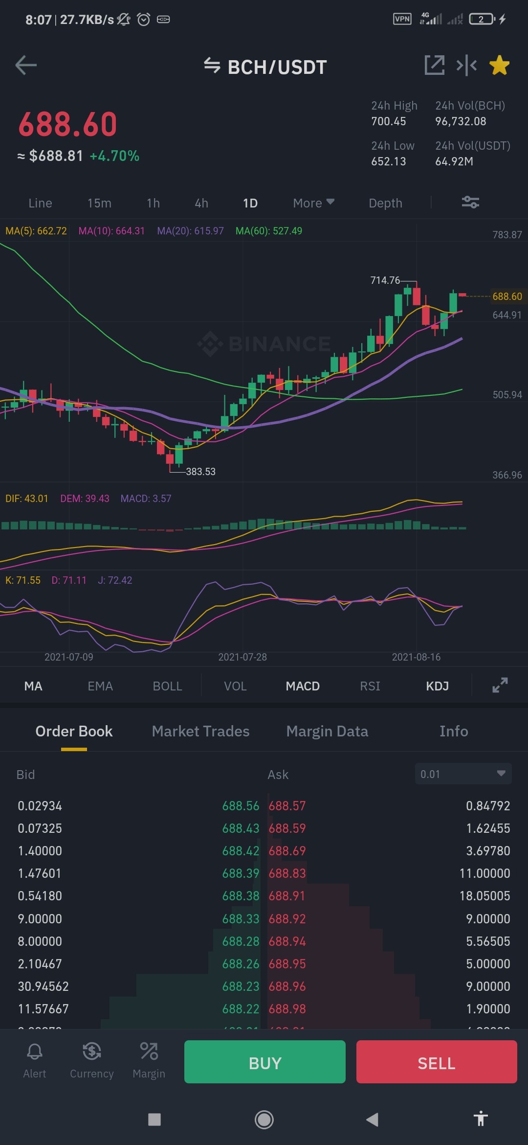
Task: Select the Line chart interval
Action: [x=40, y=203]
